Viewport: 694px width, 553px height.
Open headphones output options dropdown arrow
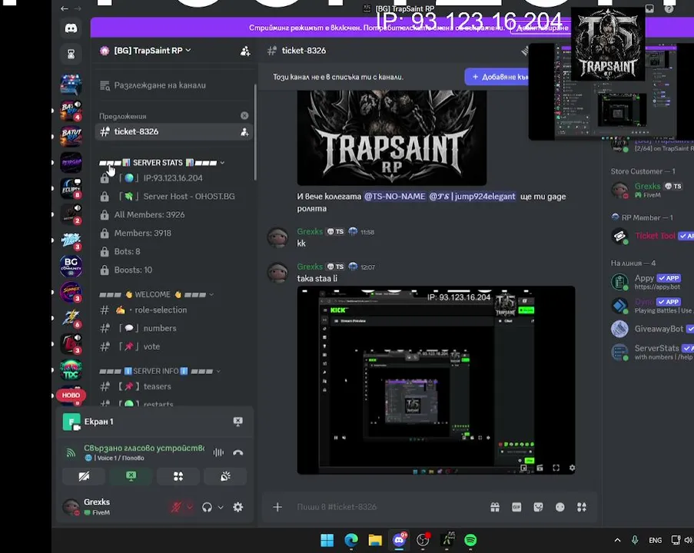click(221, 507)
